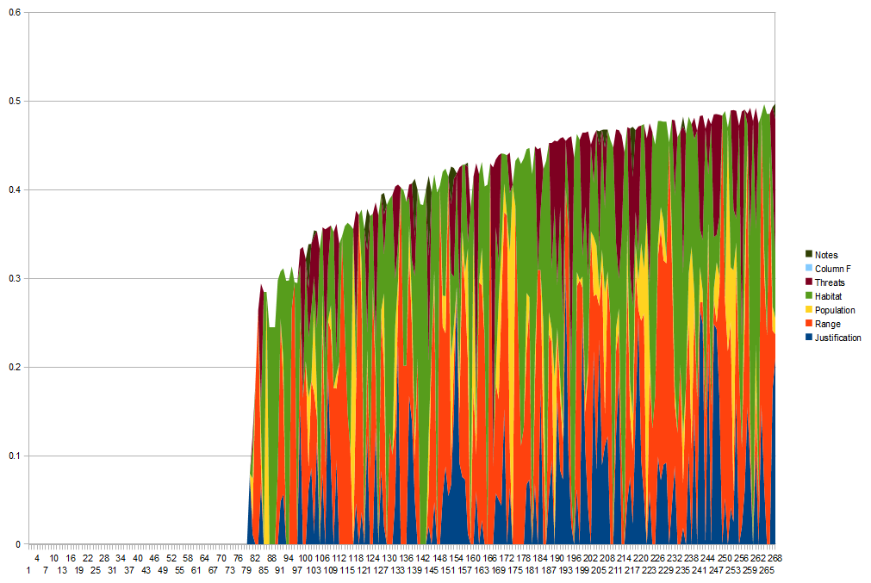Select the horizontal axis label 79
Viewport: 871px width, 583px height.
point(246,570)
